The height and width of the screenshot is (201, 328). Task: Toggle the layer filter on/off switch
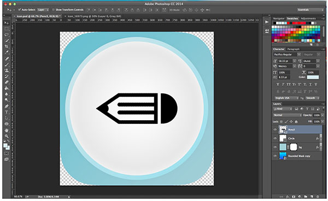point(323,109)
